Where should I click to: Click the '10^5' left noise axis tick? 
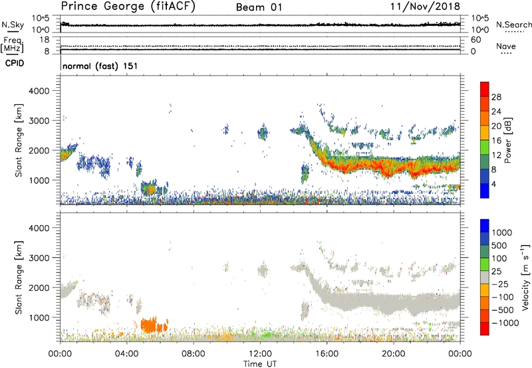pyautogui.click(x=41, y=19)
